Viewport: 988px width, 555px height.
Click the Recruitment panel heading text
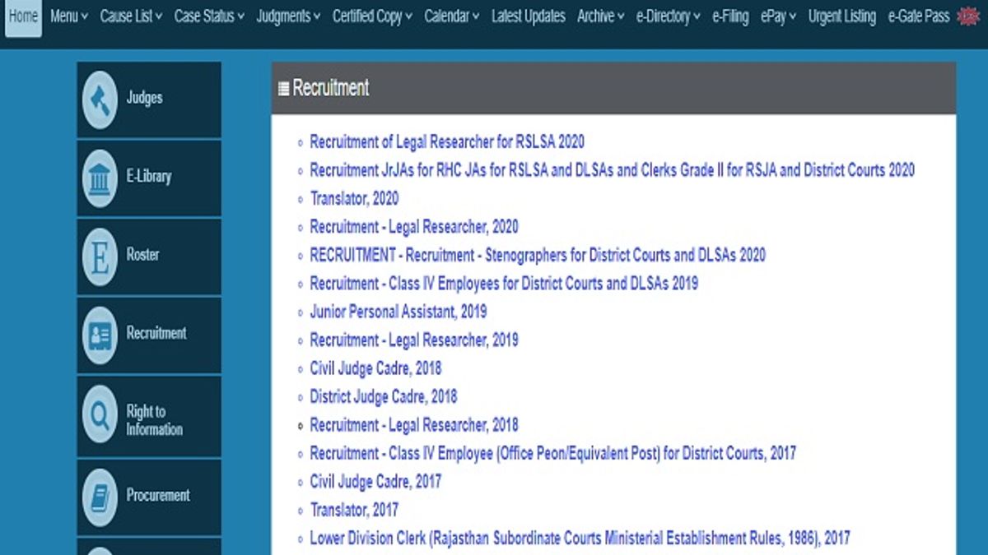coord(331,88)
